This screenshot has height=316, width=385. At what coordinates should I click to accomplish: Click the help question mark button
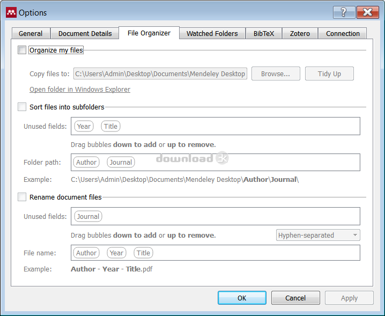tap(344, 12)
